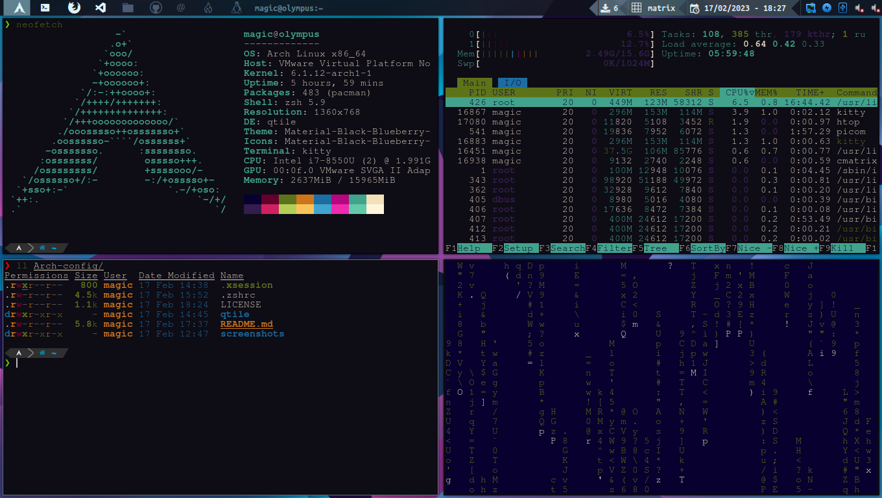Select the dbus process row 405

point(661,200)
